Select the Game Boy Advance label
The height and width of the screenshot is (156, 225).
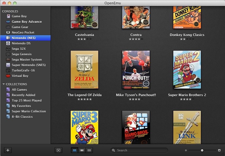point(27,22)
